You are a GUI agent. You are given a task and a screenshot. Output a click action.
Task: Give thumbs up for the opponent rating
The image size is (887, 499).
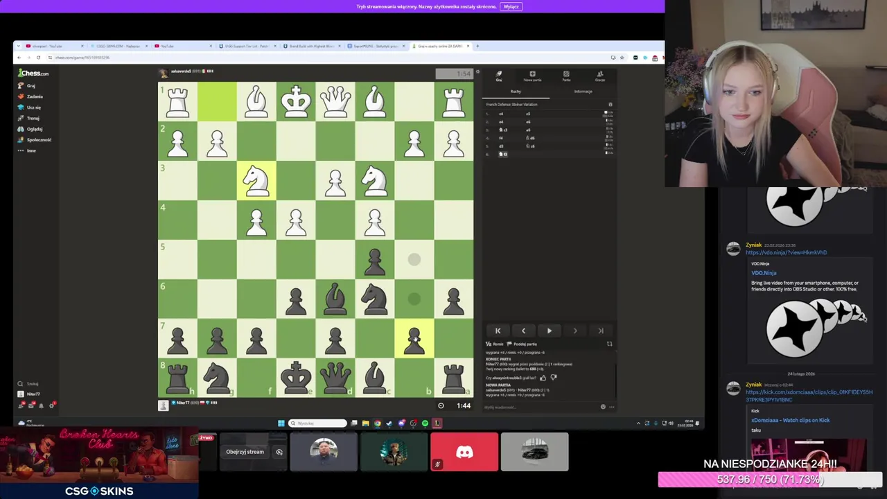pyautogui.click(x=543, y=378)
